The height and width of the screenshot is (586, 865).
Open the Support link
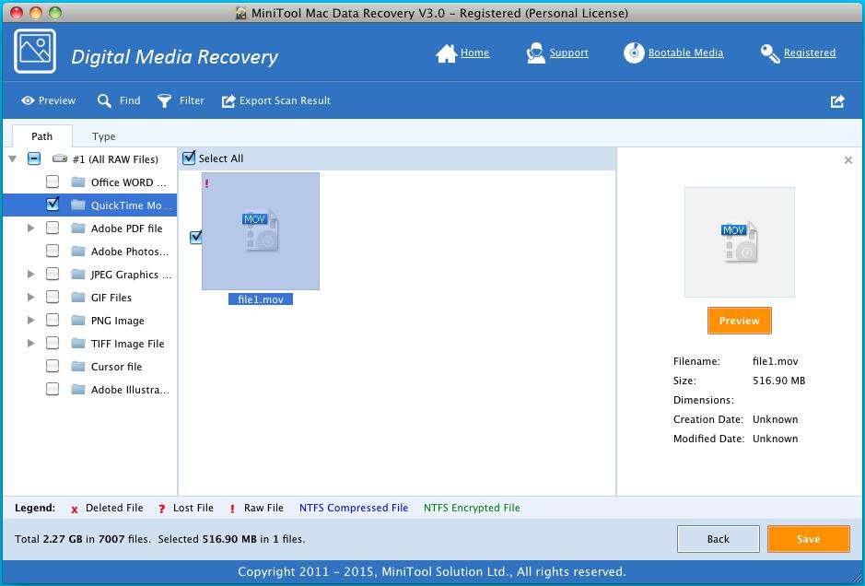coord(568,53)
